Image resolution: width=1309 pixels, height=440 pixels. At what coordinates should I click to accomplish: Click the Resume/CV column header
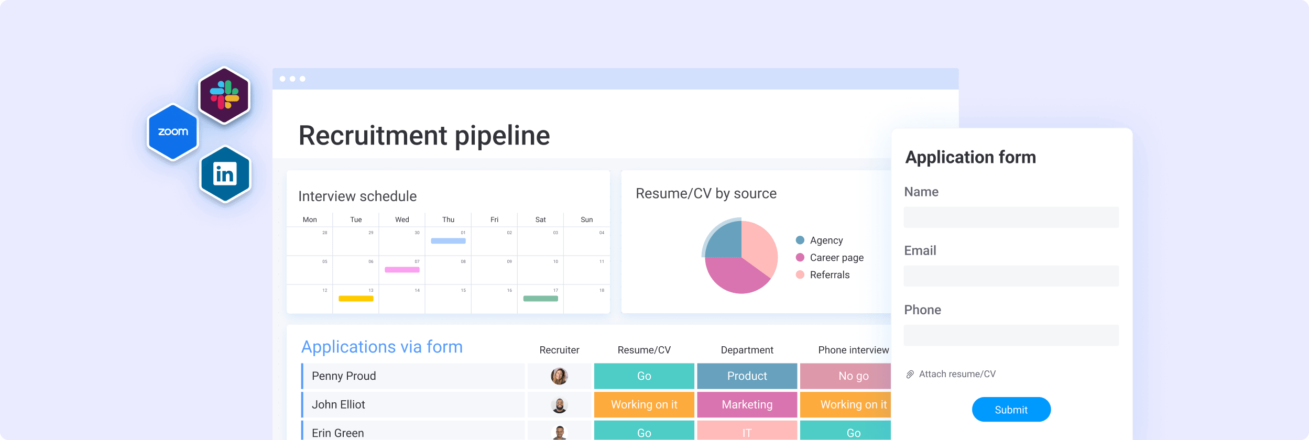tap(644, 350)
